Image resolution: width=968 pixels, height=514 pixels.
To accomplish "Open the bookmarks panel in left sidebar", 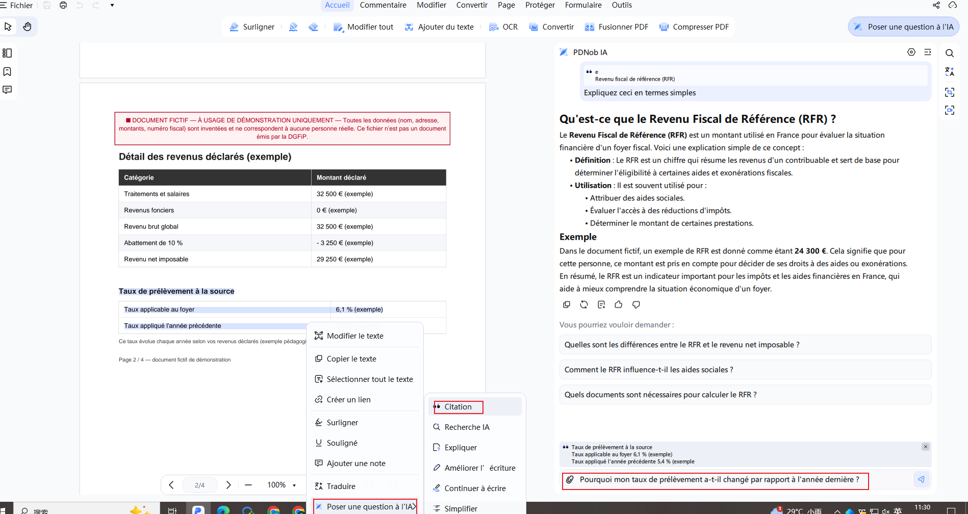I will pyautogui.click(x=7, y=71).
